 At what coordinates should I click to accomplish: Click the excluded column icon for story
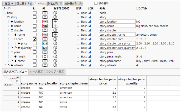[x=45, y=17]
